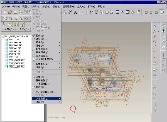Click the Repaint screen icon
The height and width of the screenshot is (122, 167).
[x=117, y=12]
